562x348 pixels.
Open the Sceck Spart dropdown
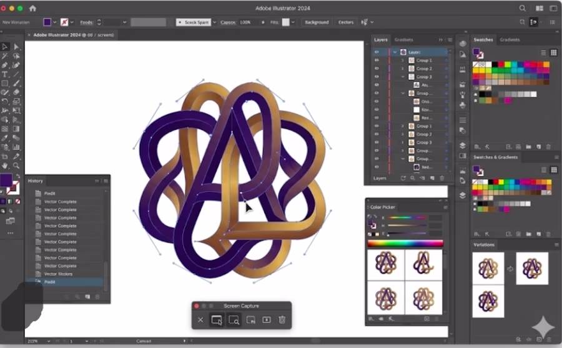point(214,22)
